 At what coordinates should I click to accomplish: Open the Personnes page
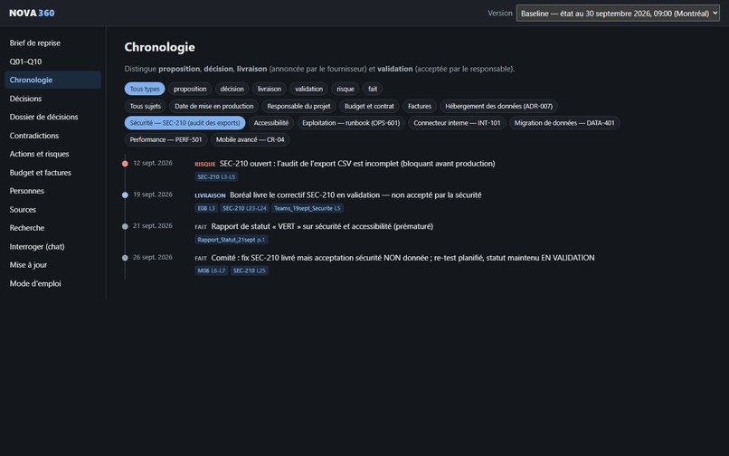coord(52,191)
